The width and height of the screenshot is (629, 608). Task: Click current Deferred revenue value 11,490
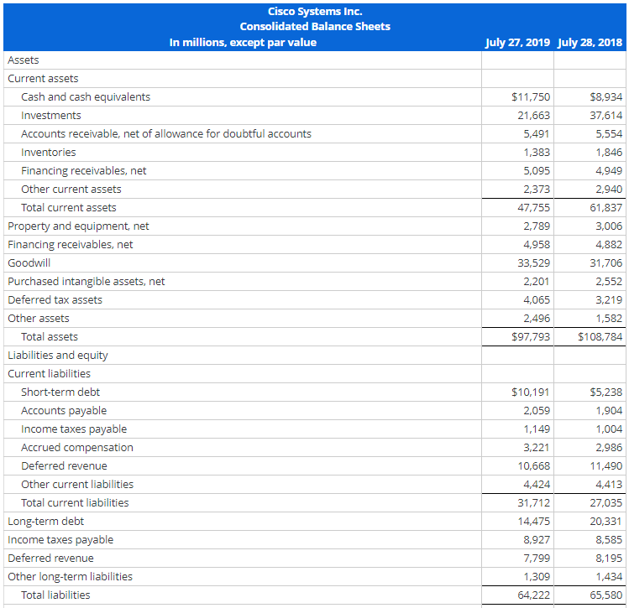tap(605, 465)
